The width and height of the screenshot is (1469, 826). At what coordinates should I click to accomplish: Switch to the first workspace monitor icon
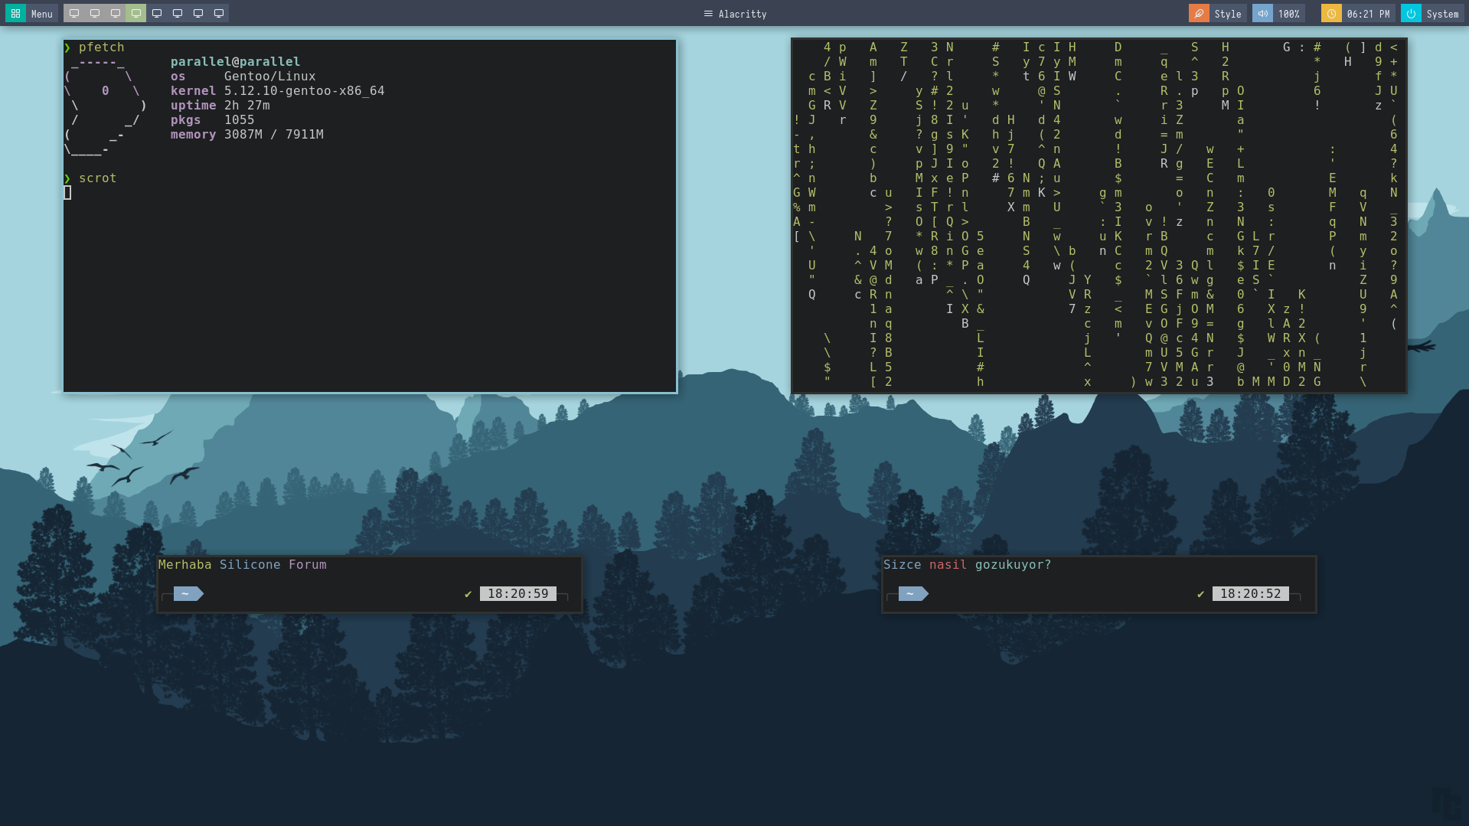pos(74,13)
